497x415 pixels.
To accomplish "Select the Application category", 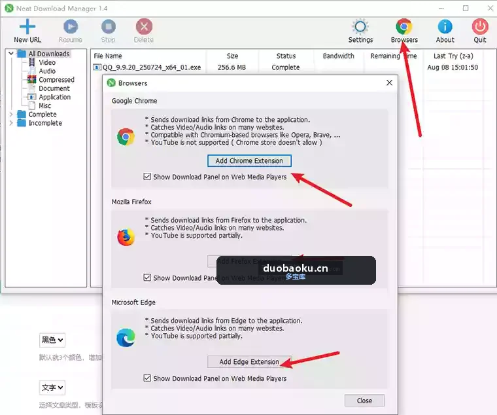I will pyautogui.click(x=54, y=97).
